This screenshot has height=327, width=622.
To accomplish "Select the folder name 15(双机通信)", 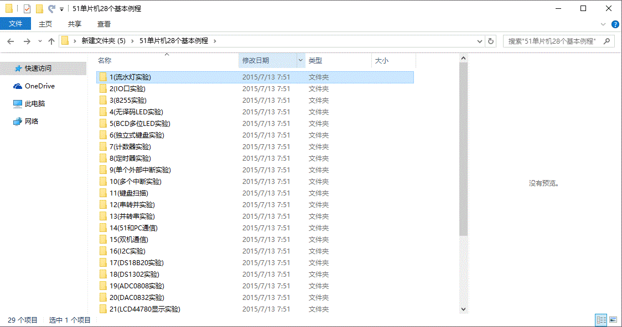I will tap(129, 240).
